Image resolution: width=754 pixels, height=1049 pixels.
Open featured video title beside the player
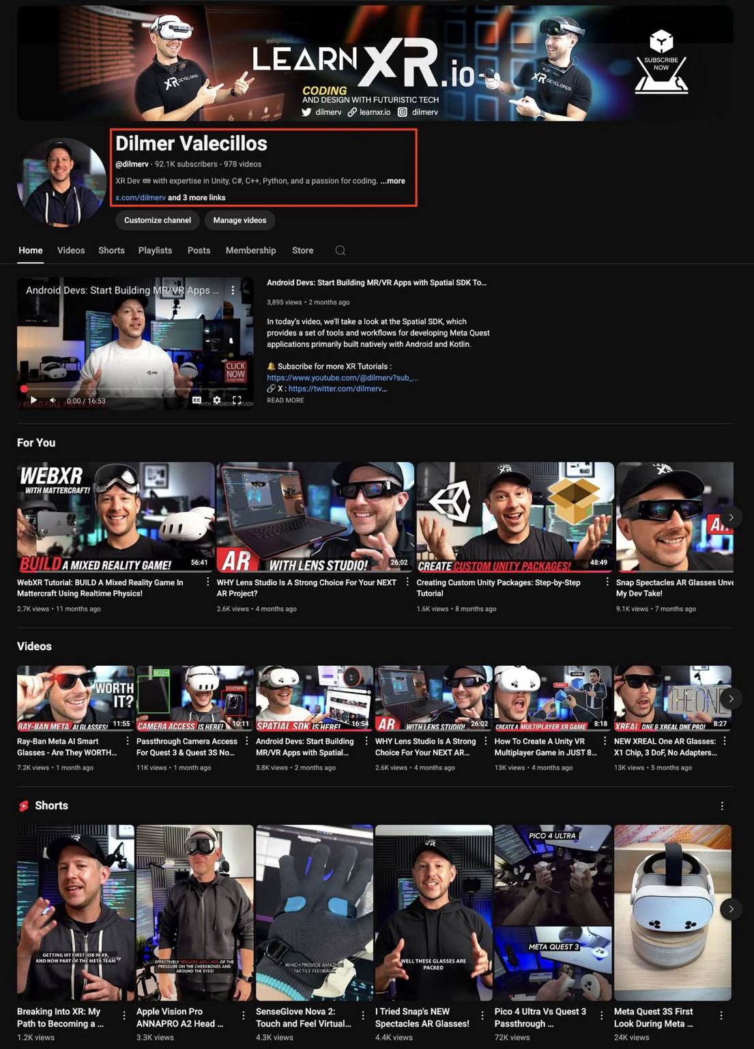coord(377,283)
